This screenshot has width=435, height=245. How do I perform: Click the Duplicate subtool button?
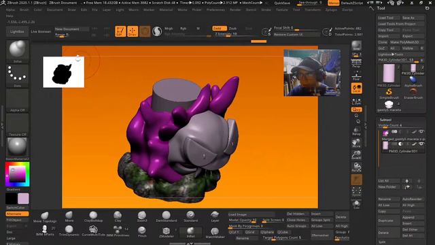[388, 220]
